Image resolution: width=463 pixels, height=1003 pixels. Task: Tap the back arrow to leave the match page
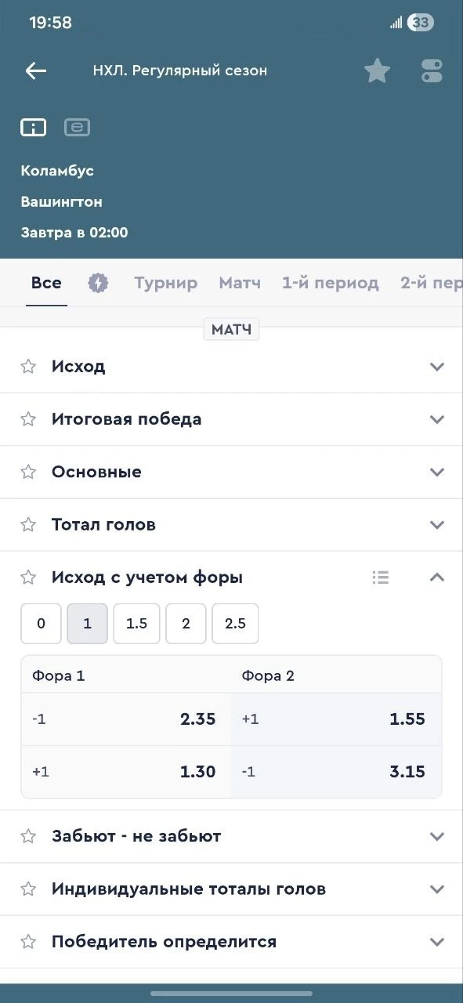click(35, 71)
